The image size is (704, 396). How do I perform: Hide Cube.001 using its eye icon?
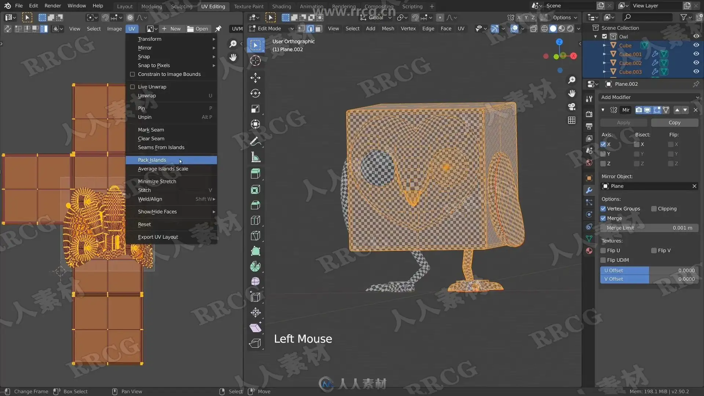(696, 54)
